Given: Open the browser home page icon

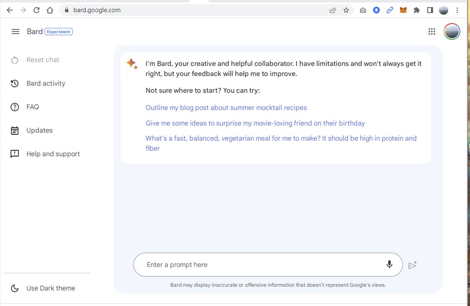Looking at the screenshot, I should [50, 10].
